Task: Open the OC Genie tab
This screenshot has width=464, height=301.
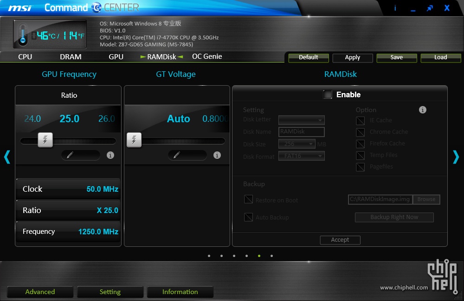Action: (207, 56)
